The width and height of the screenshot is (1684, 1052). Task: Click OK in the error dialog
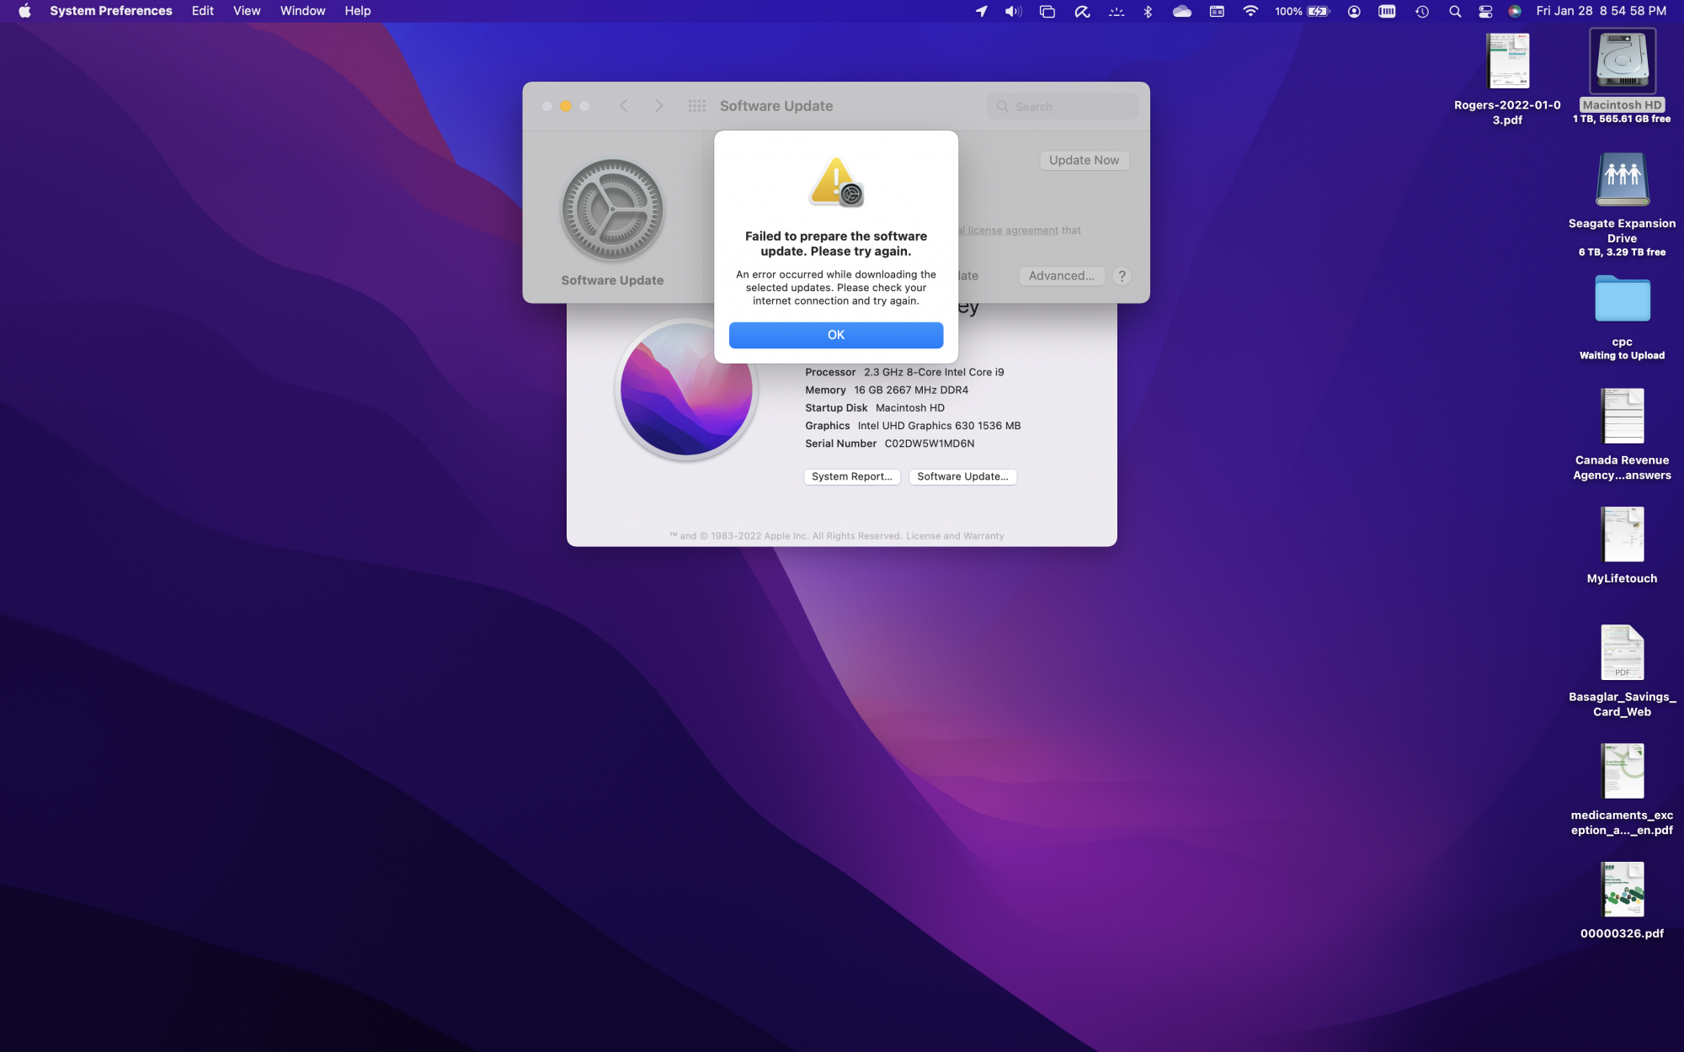coord(835,335)
